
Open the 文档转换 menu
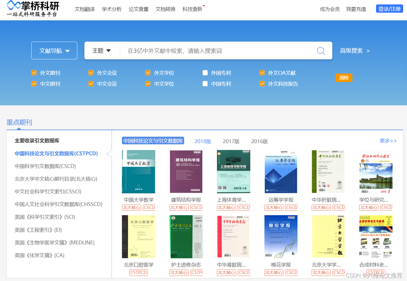coord(166,9)
